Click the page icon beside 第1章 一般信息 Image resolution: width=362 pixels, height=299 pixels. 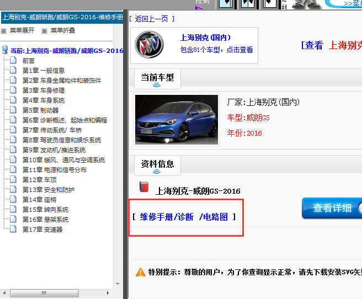[13, 70]
